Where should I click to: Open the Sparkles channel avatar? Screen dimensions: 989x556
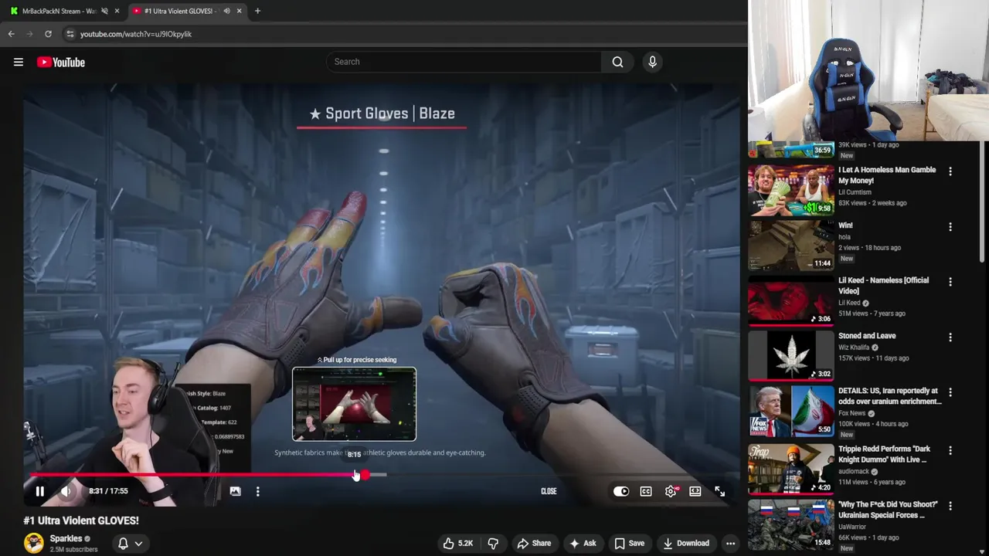click(34, 543)
